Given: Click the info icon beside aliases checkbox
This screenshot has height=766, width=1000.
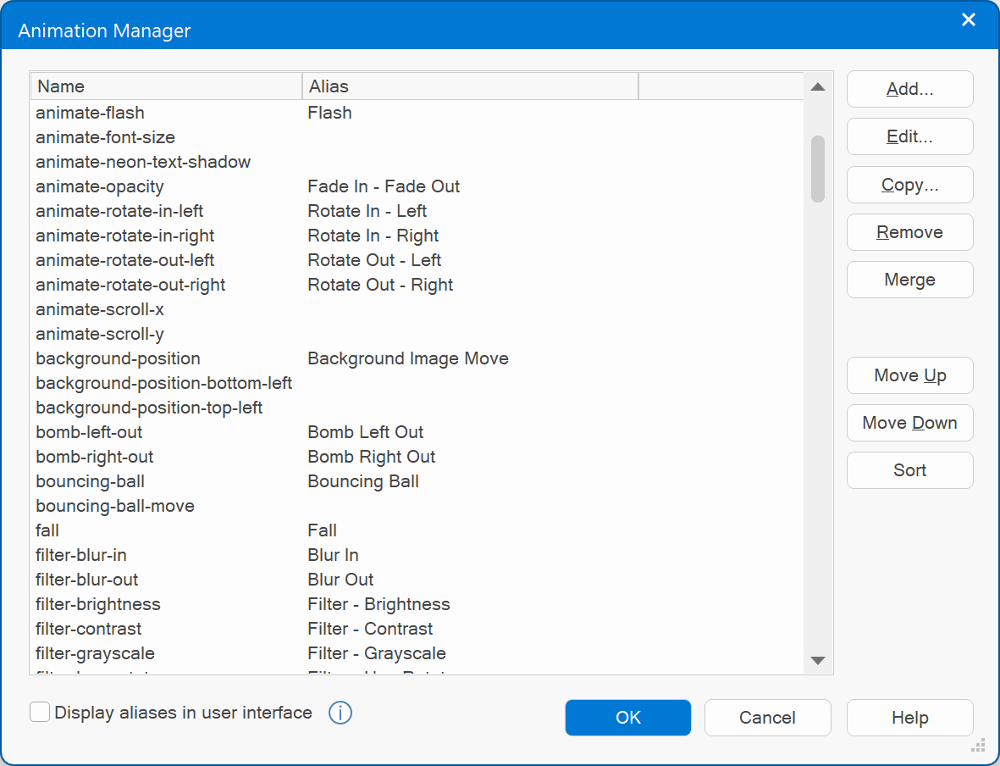Looking at the screenshot, I should [x=340, y=713].
